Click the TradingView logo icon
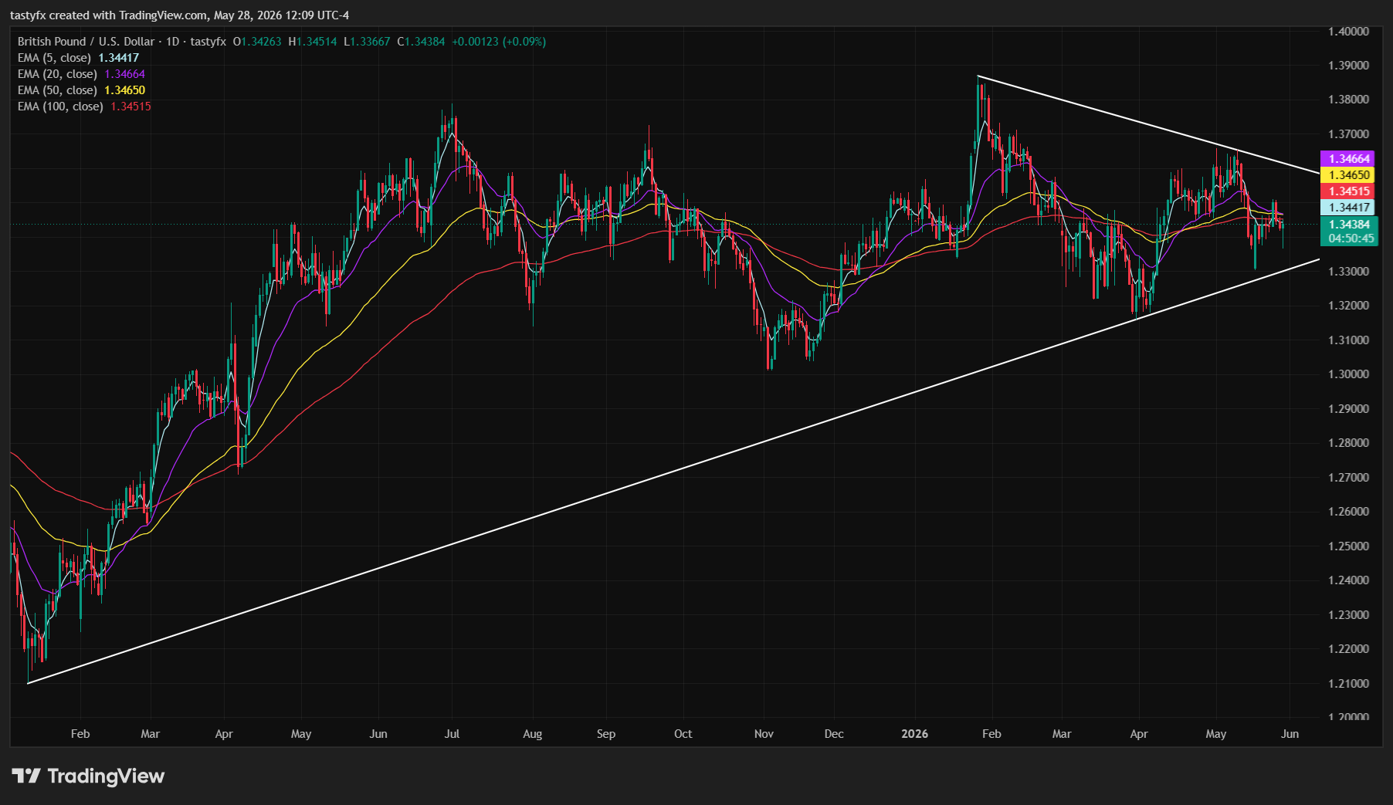Viewport: 1393px width, 805px height. (x=25, y=776)
